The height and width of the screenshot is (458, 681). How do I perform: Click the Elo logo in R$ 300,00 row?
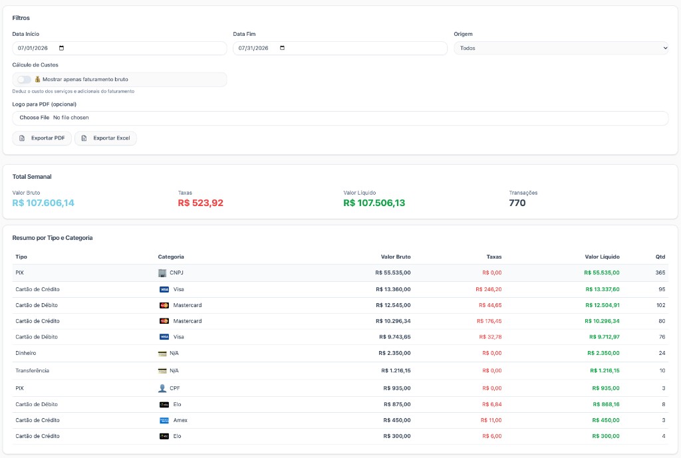coord(164,436)
